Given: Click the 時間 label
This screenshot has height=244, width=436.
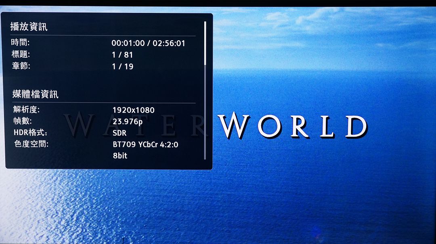Looking at the screenshot, I should pyautogui.click(x=20, y=42).
